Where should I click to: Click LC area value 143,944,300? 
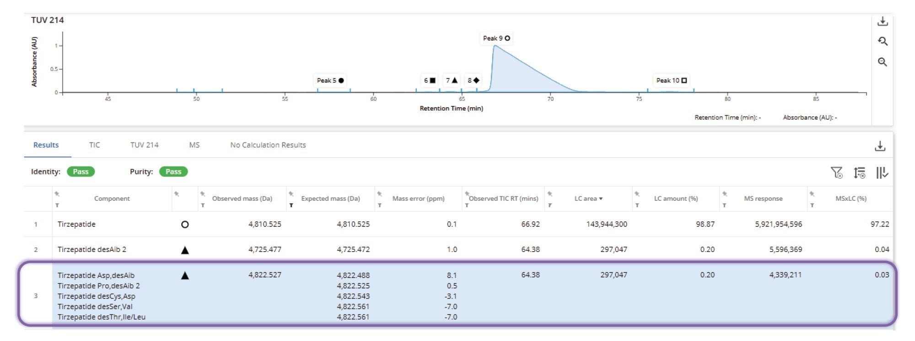[607, 224]
